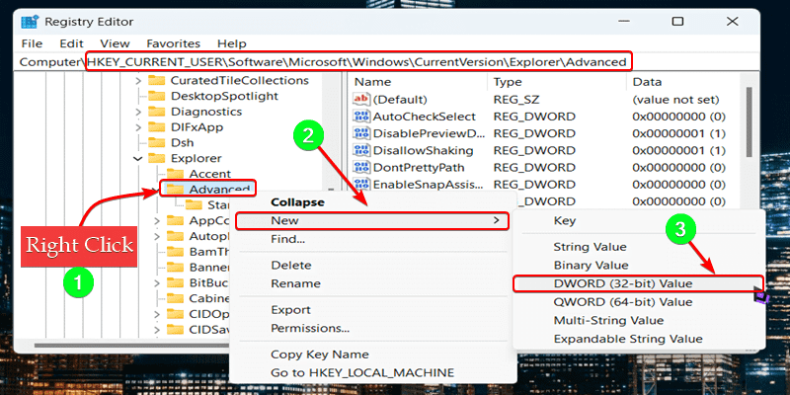Viewport: 790px width, 395px height.
Task: Select the CIDOp folder icon
Action: pyautogui.click(x=176, y=314)
